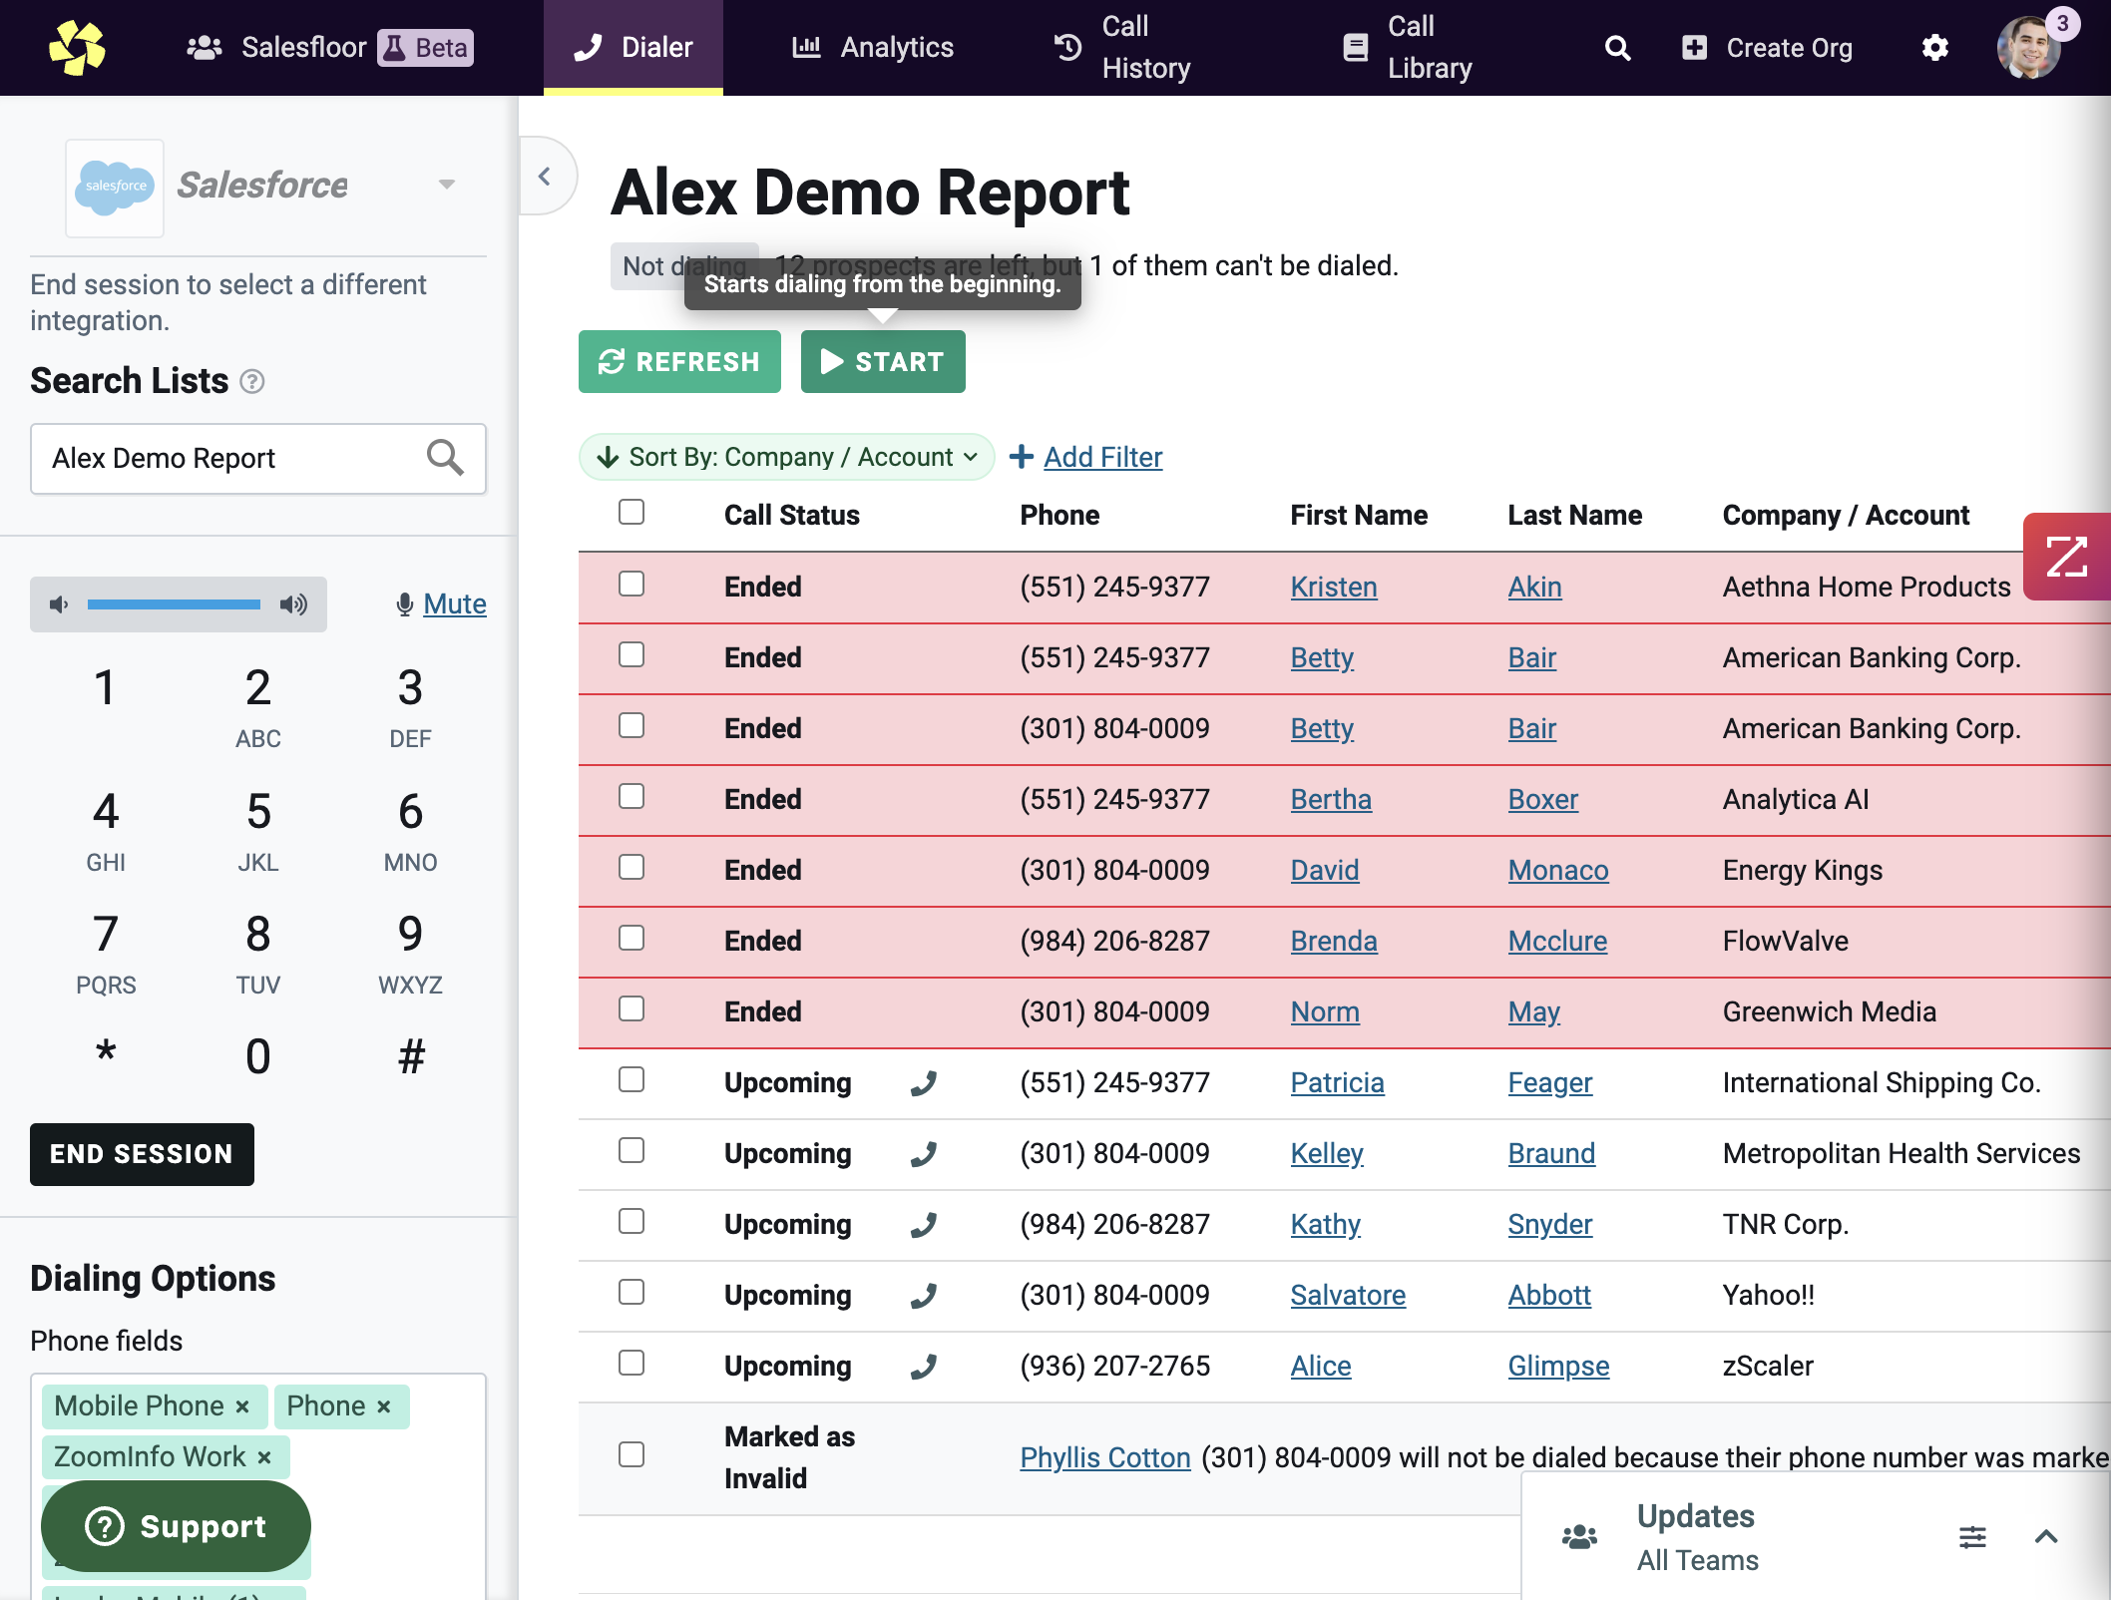Open Updates panel filter sliders icon
The image size is (2111, 1600).
(x=1972, y=1537)
